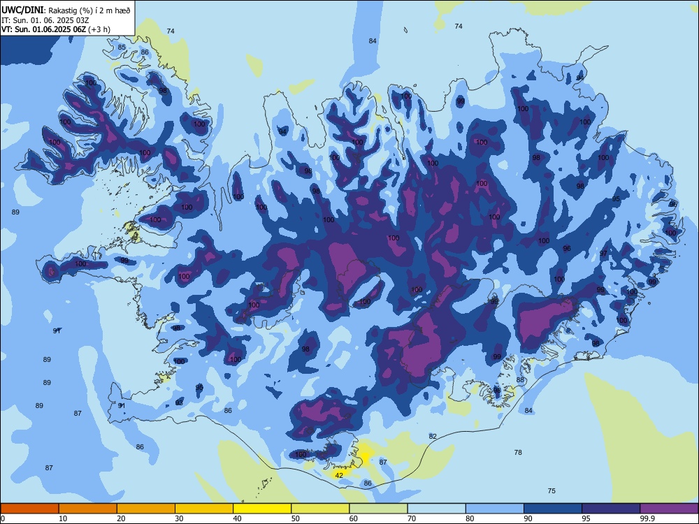The height and width of the screenshot is (524, 699).
Task: Click the 0–10% dark orange legend swatch
Action: [29, 509]
